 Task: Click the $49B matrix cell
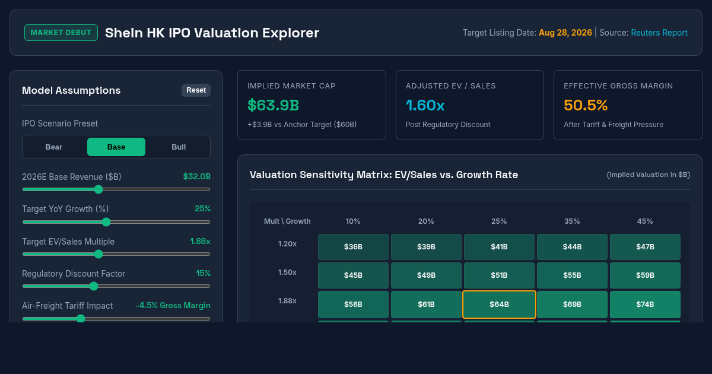(x=426, y=275)
